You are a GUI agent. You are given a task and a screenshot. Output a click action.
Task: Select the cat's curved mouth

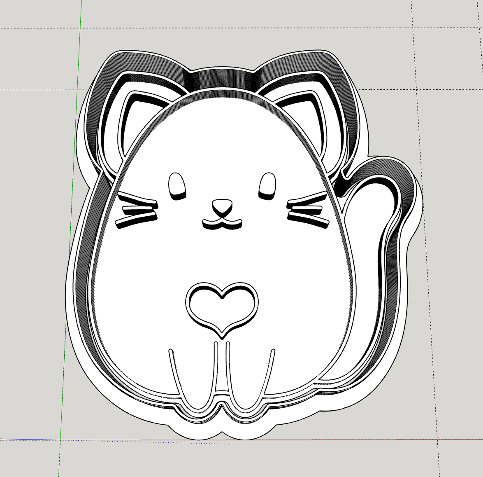tap(222, 224)
